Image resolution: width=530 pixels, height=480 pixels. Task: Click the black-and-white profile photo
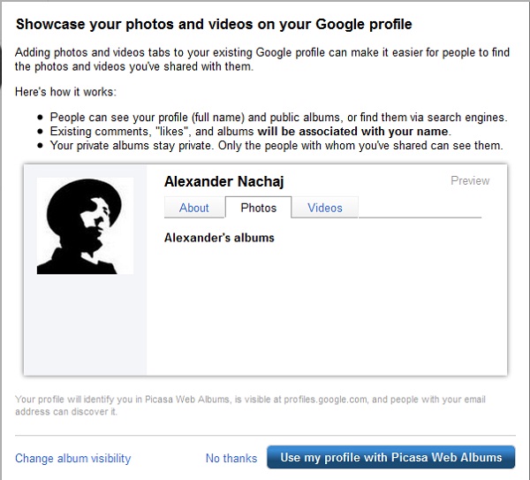click(85, 225)
